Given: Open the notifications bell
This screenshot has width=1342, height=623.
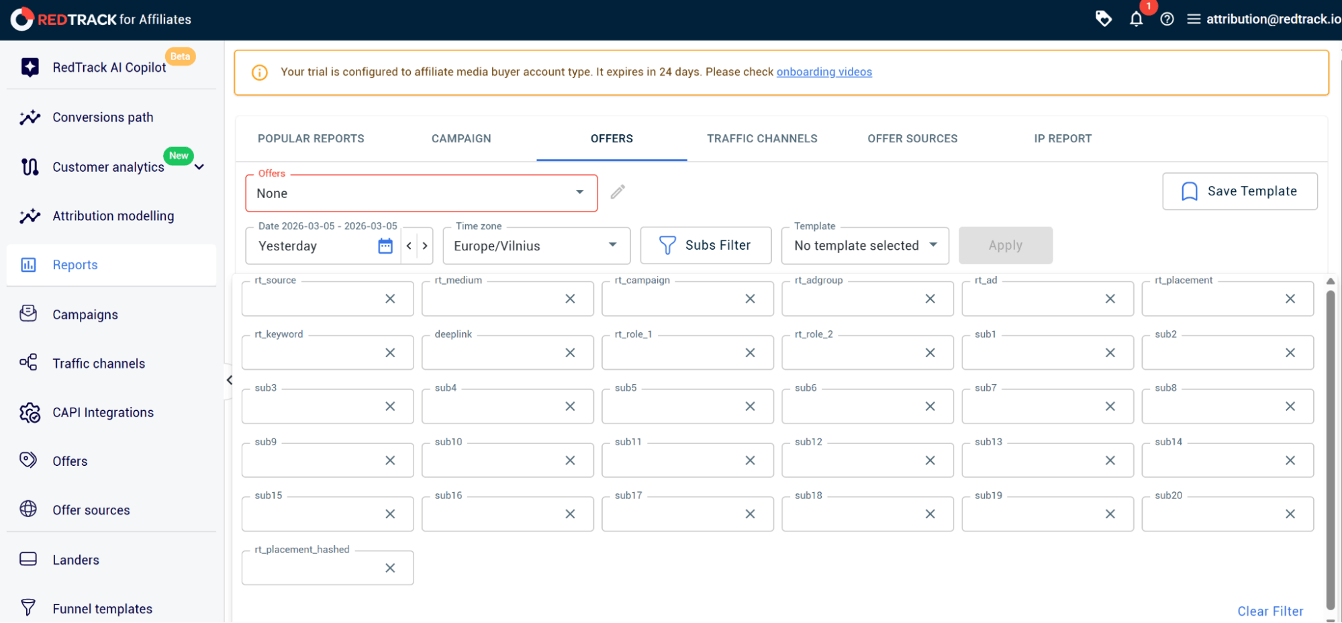Looking at the screenshot, I should coord(1136,19).
